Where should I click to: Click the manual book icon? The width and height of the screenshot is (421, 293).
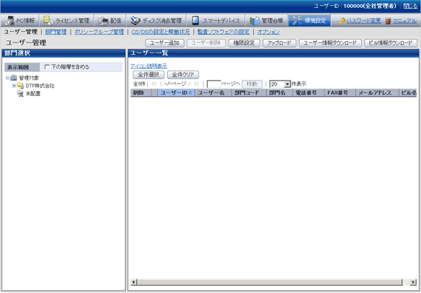coord(388,21)
